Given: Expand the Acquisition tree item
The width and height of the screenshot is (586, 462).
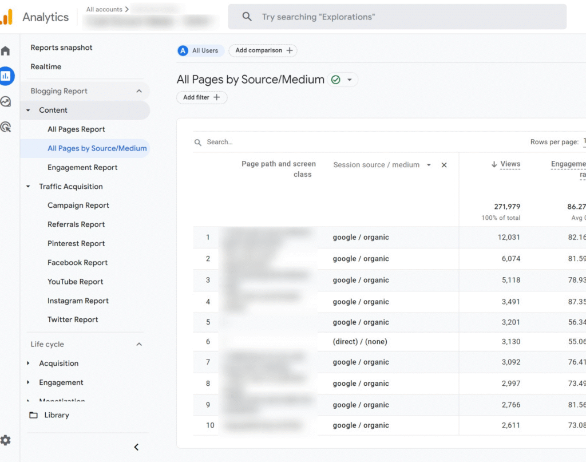Looking at the screenshot, I should (29, 364).
